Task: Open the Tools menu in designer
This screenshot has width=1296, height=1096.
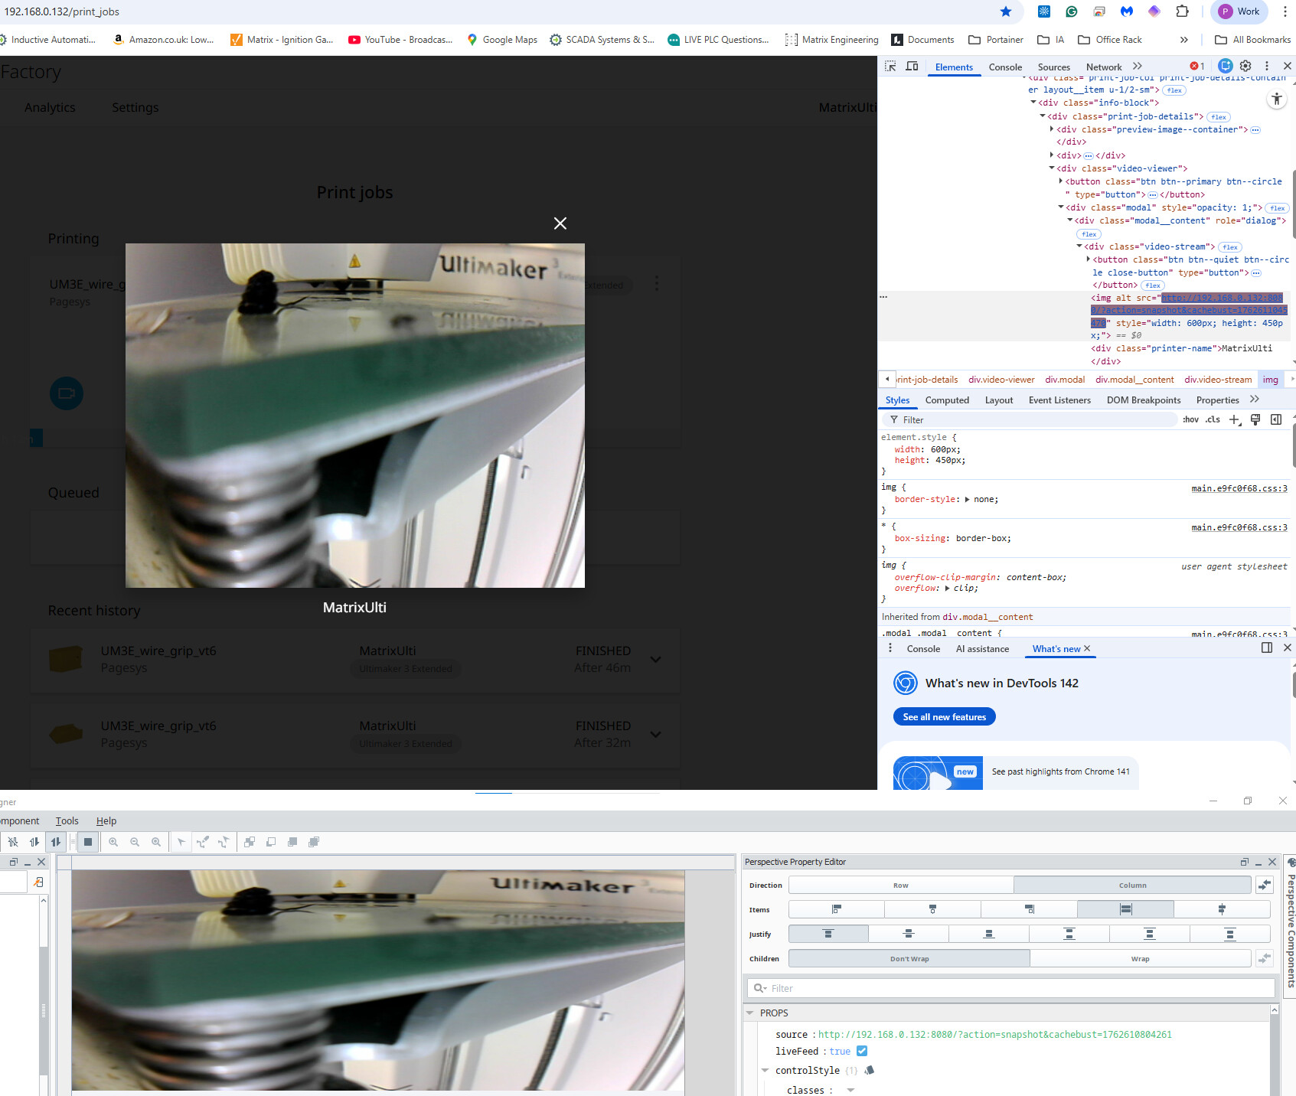Action: tap(67, 821)
